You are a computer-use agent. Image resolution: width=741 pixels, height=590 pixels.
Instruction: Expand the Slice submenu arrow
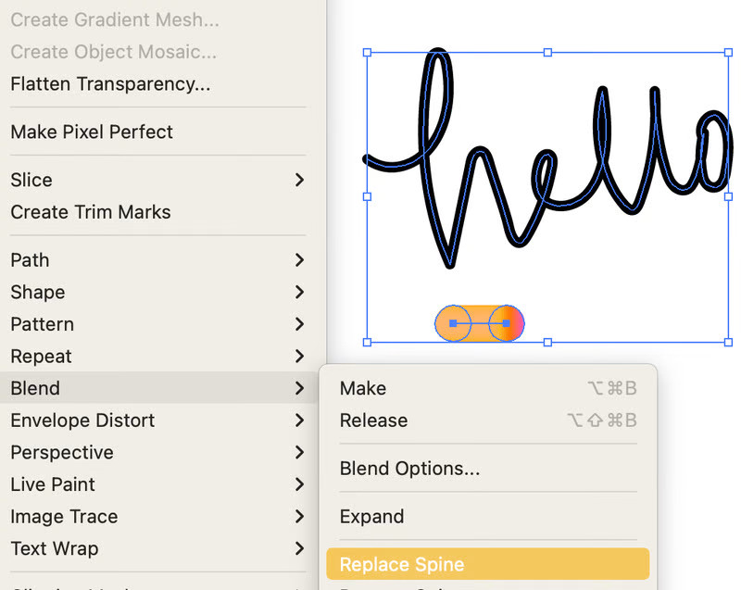299,180
